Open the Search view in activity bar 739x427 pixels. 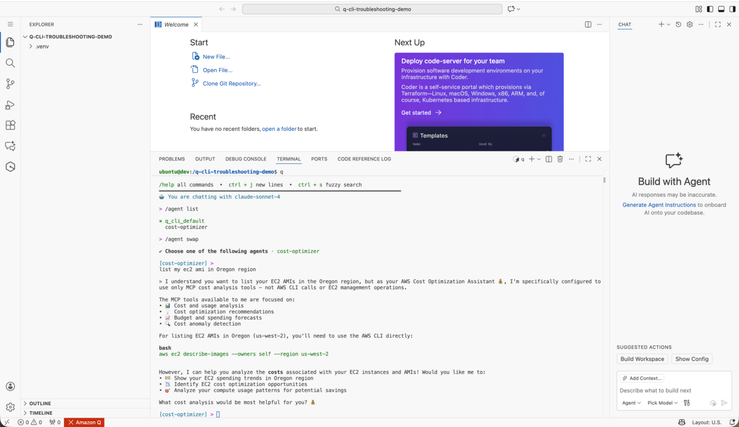coord(10,63)
